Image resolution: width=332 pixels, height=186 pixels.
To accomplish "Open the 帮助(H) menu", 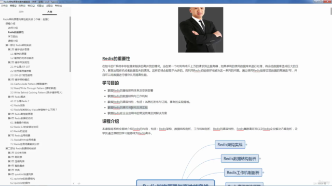I will tap(59, 6).
